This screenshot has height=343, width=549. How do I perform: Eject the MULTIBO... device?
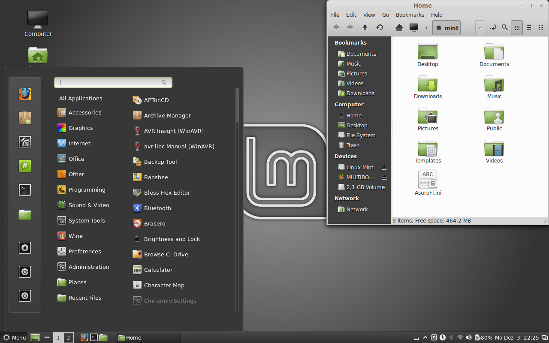[384, 177]
